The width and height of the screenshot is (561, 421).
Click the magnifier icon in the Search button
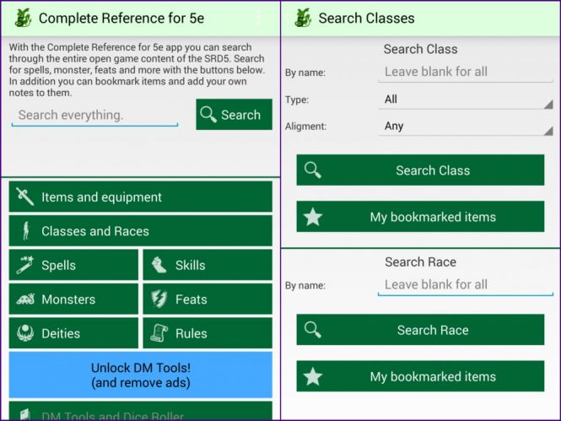[208, 115]
